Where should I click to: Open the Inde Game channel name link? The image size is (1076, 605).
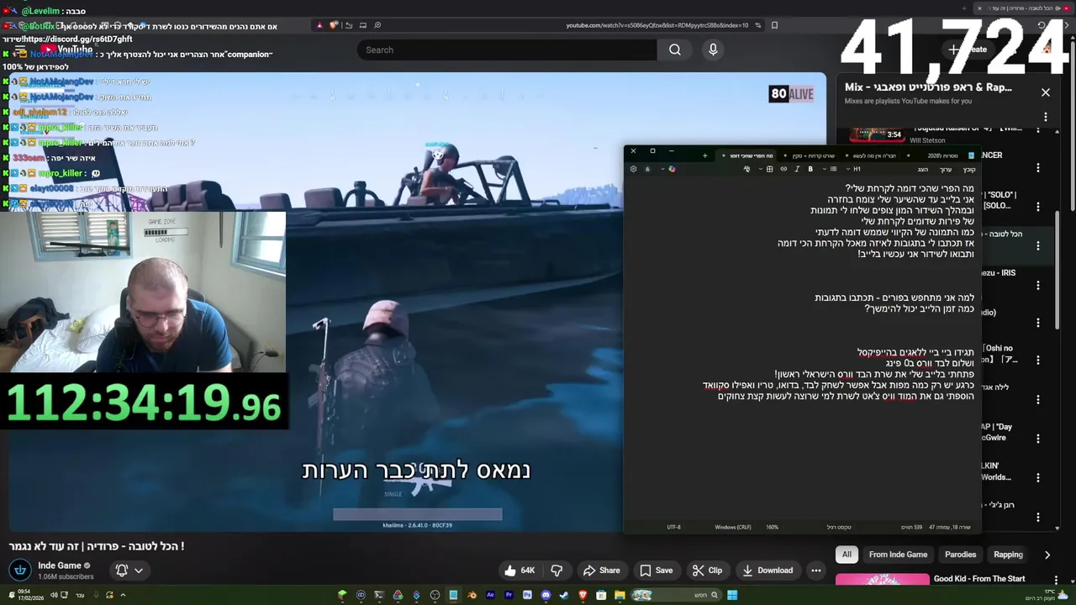pos(60,566)
